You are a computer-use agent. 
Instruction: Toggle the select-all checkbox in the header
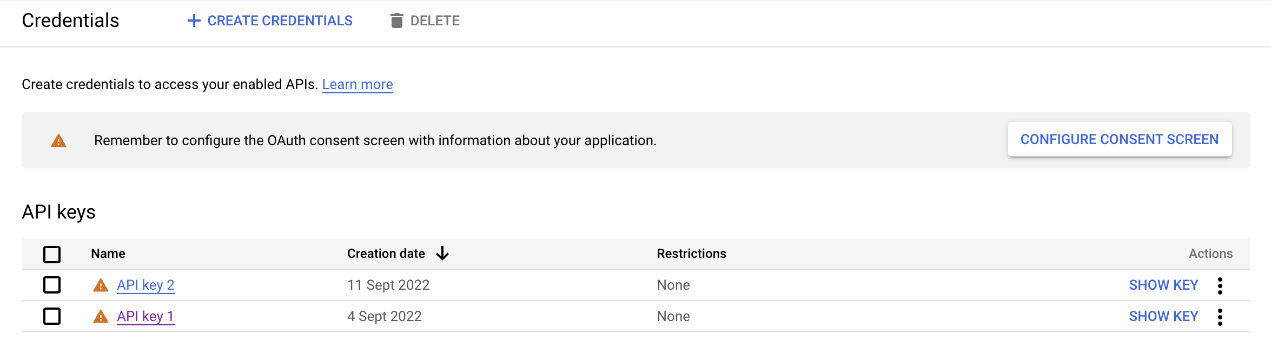coord(51,254)
